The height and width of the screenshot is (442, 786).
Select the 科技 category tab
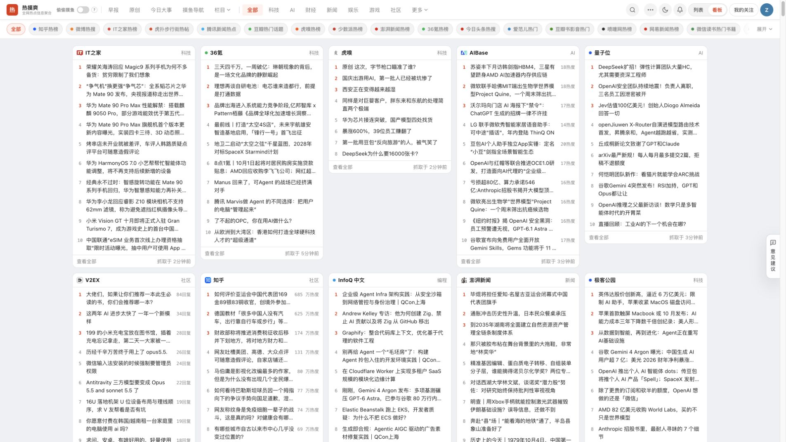[274, 10]
